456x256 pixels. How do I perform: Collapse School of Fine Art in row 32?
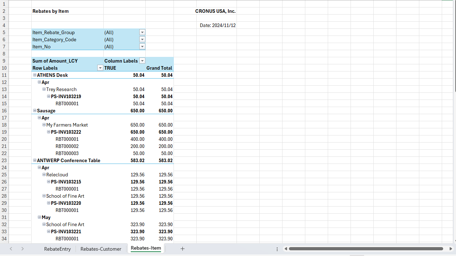[44, 224]
